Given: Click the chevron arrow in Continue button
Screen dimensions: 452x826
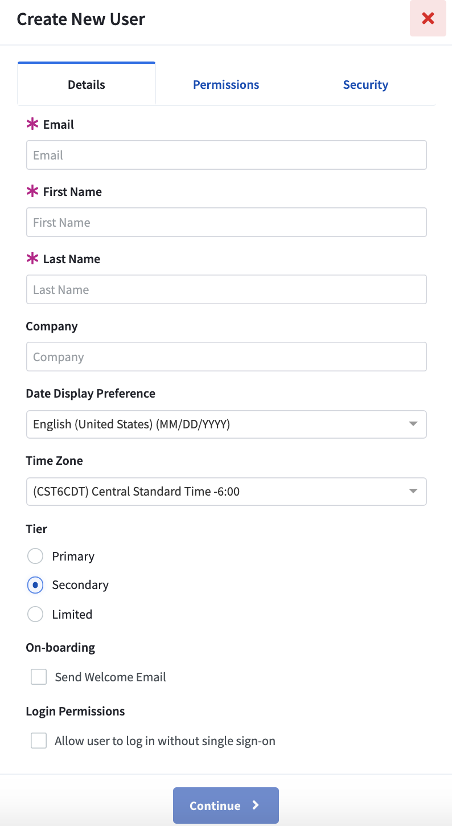Looking at the screenshot, I should pyautogui.click(x=256, y=805).
